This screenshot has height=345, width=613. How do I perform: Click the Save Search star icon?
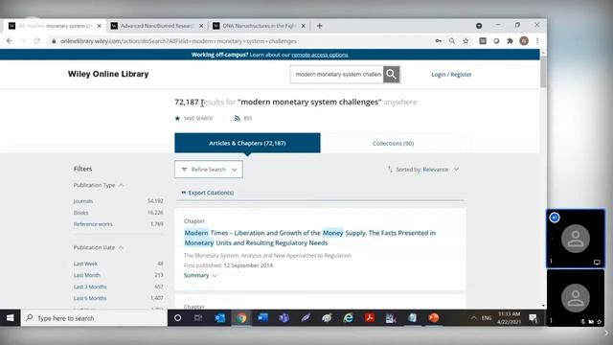177,118
